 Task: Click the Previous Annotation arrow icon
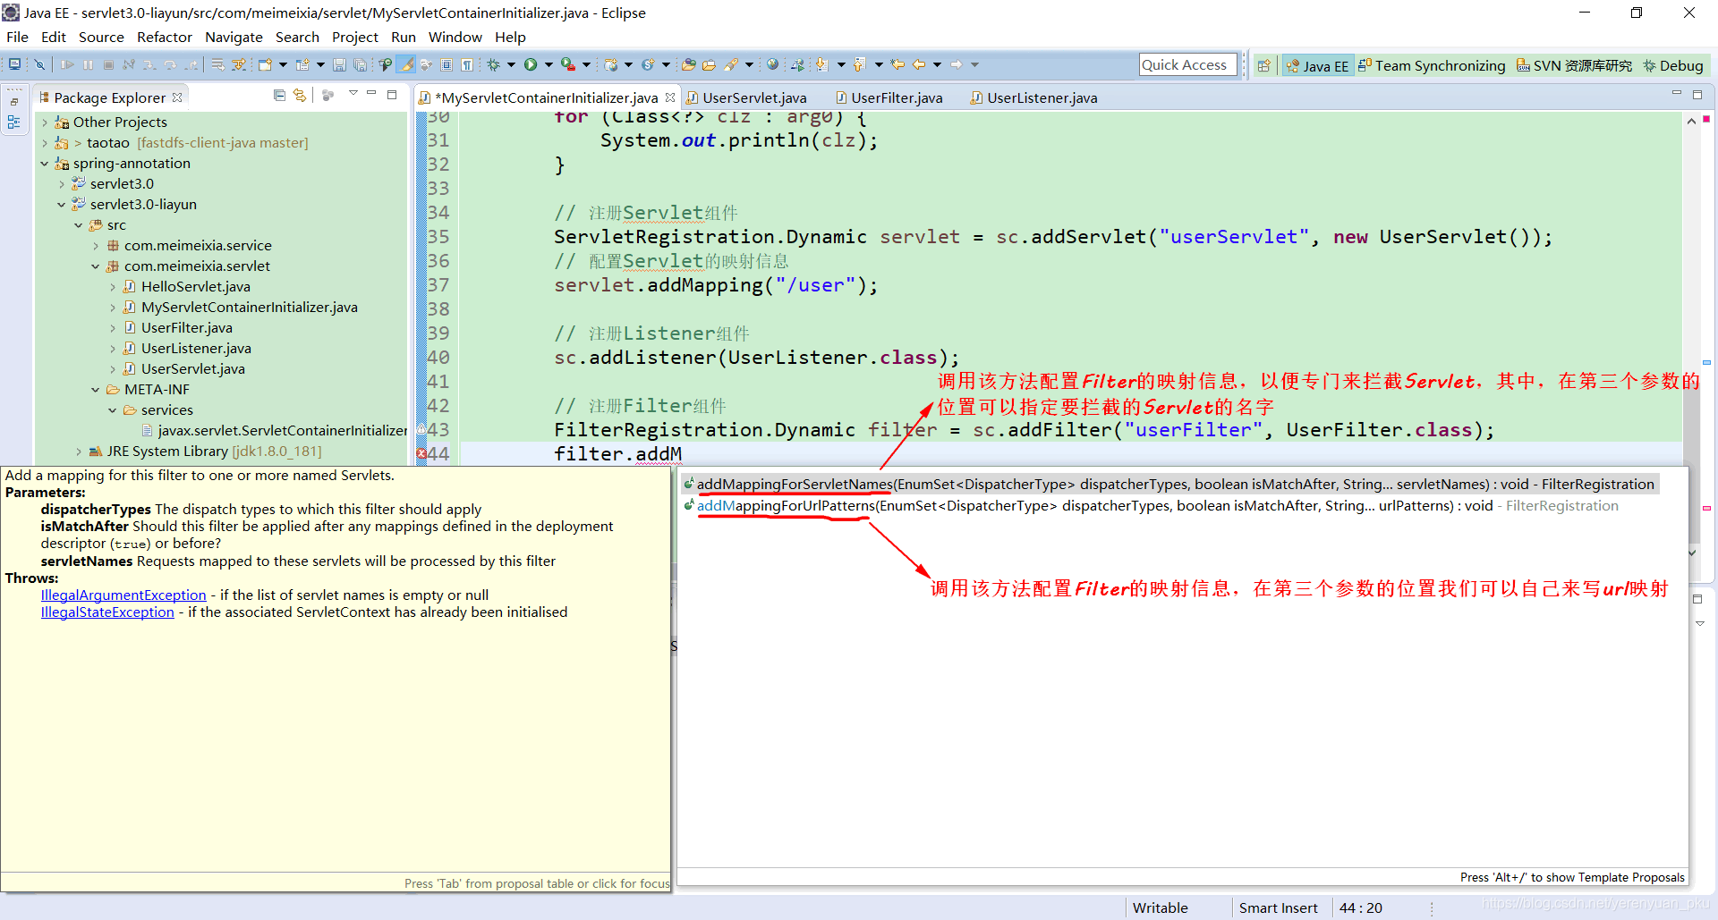click(859, 64)
